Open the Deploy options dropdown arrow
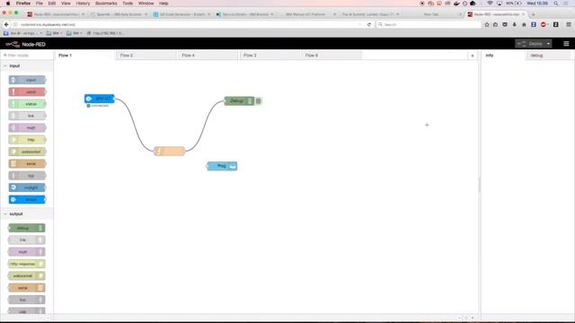Image resolution: width=575 pixels, height=323 pixels. tap(549, 44)
